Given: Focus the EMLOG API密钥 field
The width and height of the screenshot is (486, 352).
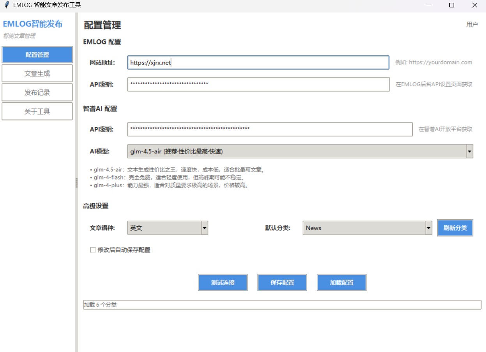Looking at the screenshot, I should 258,84.
